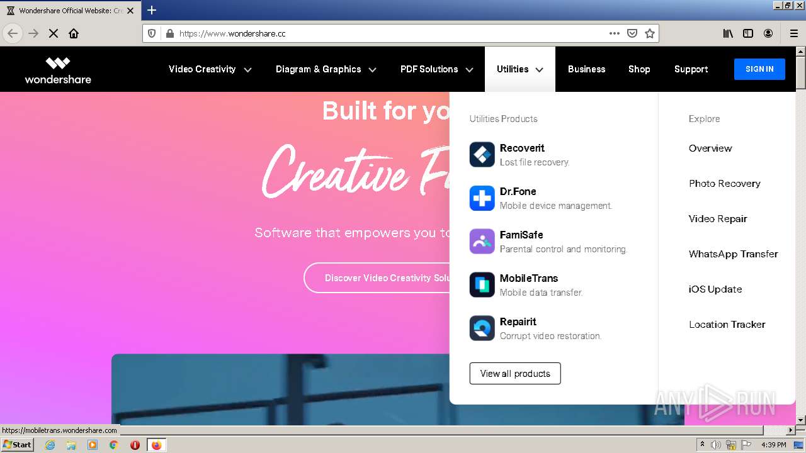Open file explorer from taskbar
806x453 pixels.
point(71,445)
